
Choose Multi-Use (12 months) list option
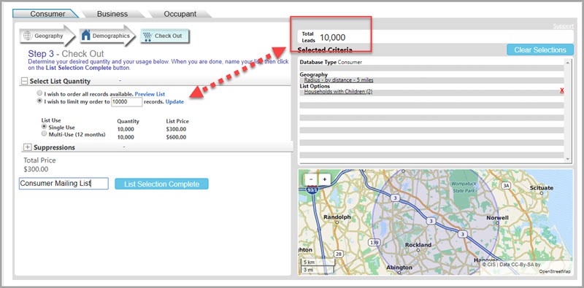(x=44, y=133)
